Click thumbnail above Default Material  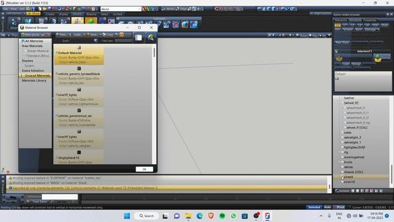tap(79, 47)
